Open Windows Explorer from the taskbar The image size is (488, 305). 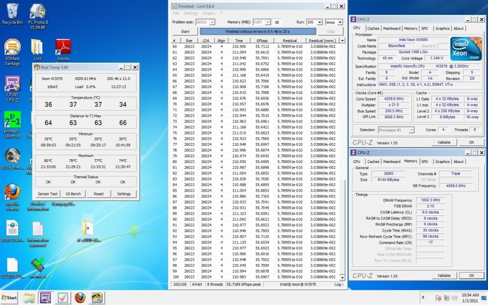click(x=29, y=298)
